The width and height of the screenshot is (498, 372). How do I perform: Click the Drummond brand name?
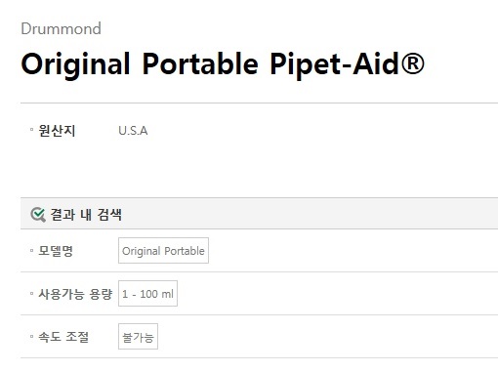tap(61, 28)
